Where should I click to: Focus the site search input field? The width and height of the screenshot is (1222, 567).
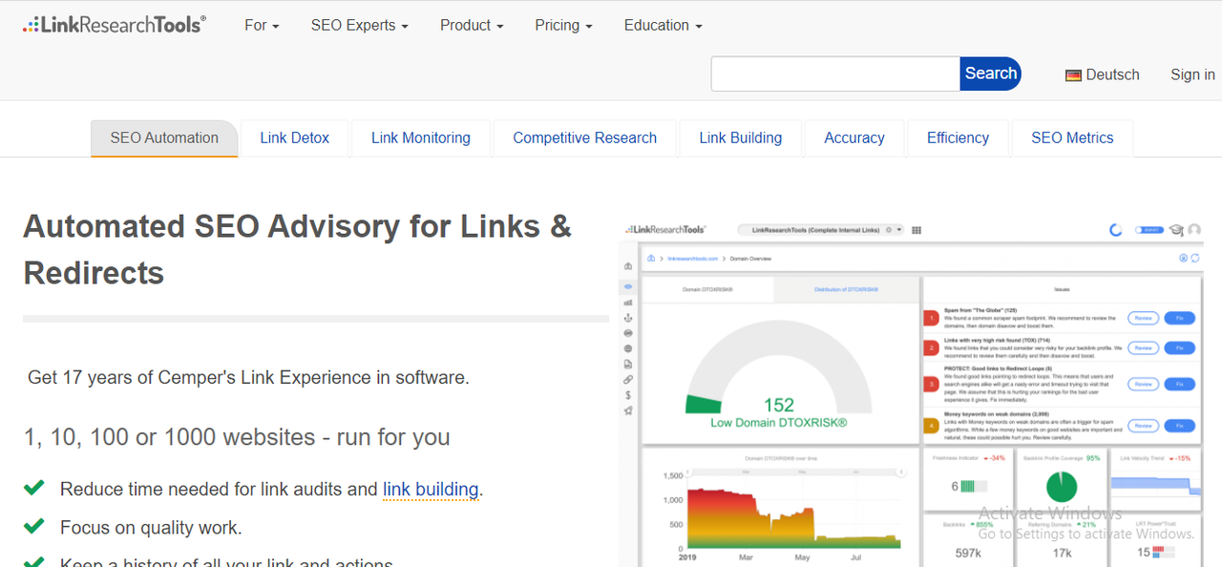click(835, 73)
